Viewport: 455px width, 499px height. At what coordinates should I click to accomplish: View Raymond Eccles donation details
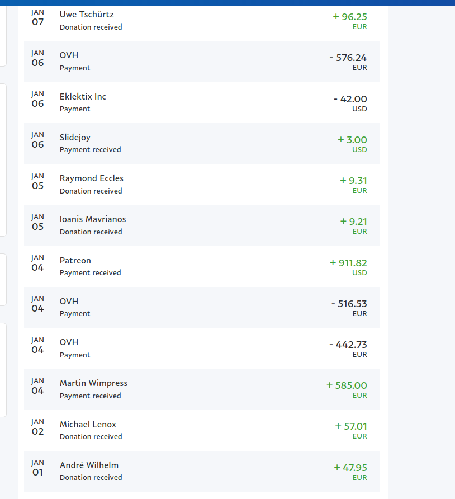(202, 185)
